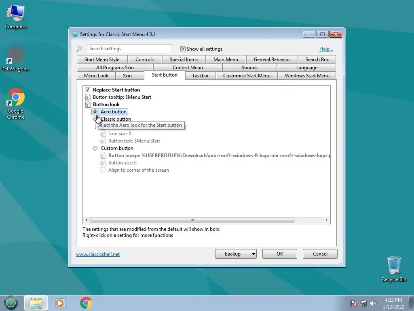Click the icon beside Button text setting
Image resolution: width=414 pixels, height=311 pixels.
click(x=102, y=141)
